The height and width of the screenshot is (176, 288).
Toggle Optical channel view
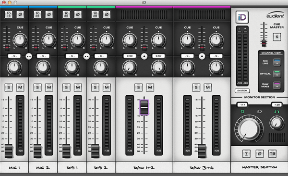pyautogui.click(x=277, y=74)
